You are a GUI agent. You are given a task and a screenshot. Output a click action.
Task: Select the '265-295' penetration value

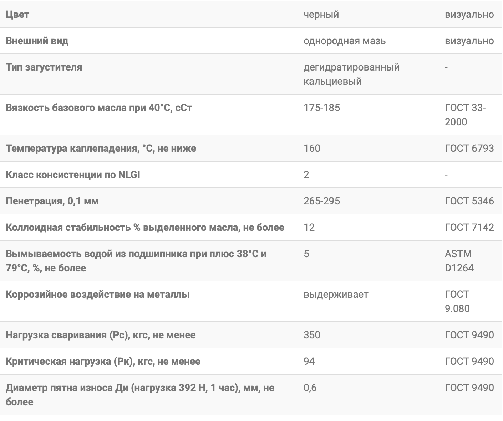click(x=322, y=201)
